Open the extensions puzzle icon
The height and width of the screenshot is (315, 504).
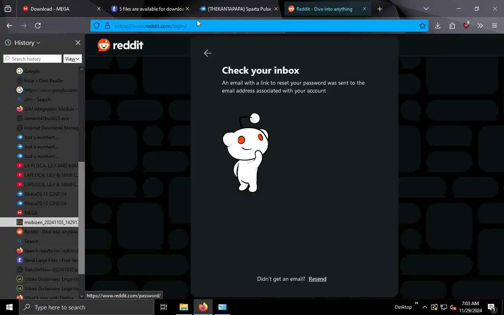452,26
